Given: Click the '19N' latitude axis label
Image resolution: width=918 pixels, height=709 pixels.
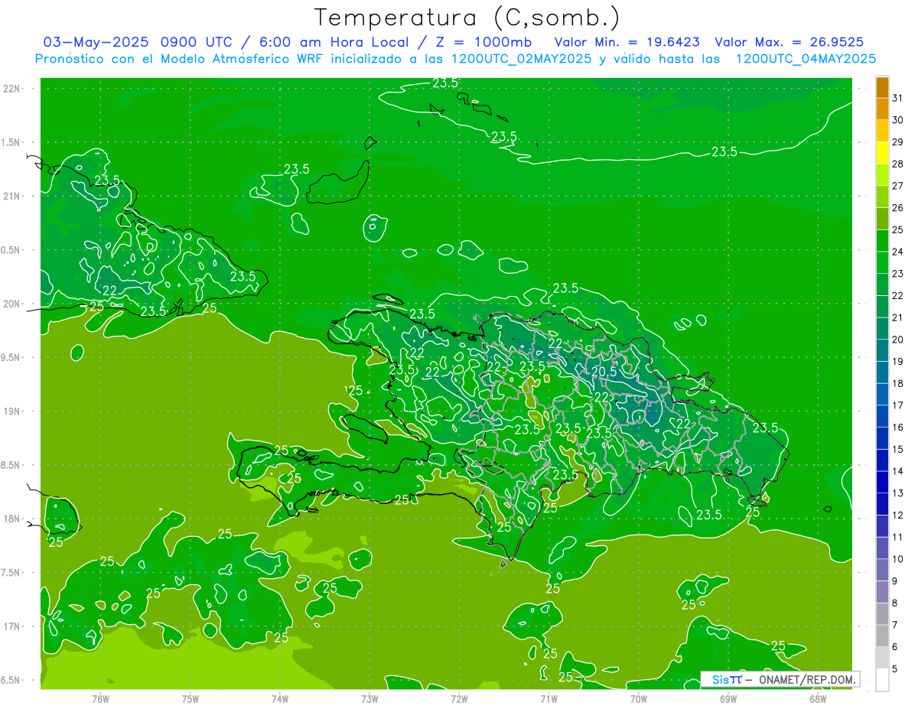Looking at the screenshot, I should 12,411.
